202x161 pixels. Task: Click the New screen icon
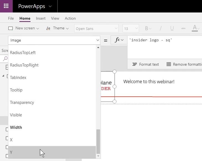[11, 28]
